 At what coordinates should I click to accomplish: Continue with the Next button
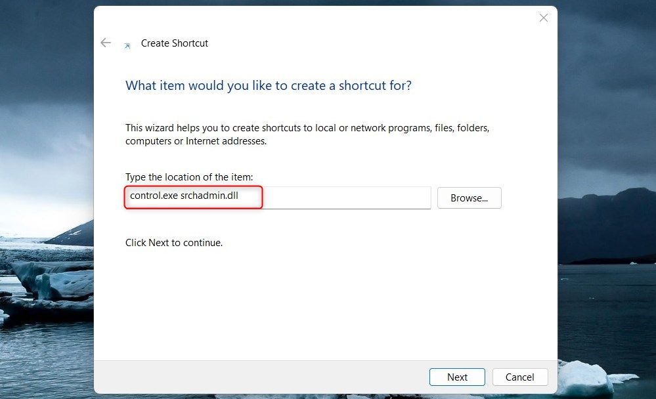point(457,377)
